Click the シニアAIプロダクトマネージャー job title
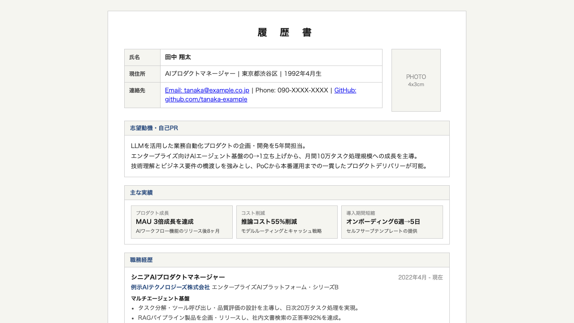Image resolution: width=574 pixels, height=323 pixels. tap(178, 277)
